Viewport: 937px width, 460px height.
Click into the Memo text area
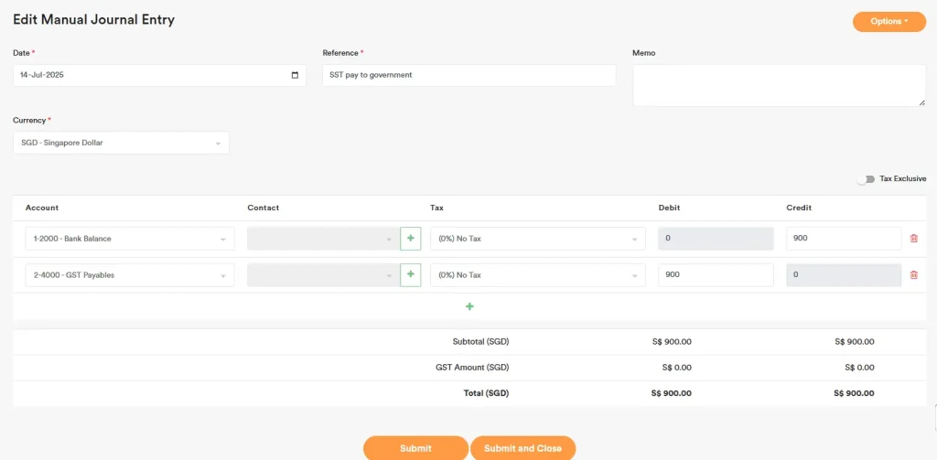pyautogui.click(x=778, y=85)
